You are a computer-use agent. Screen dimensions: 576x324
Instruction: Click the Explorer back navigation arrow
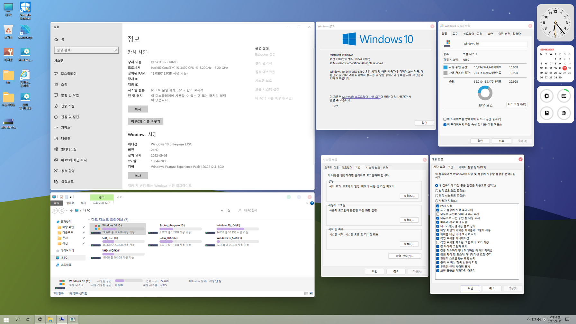(55, 211)
